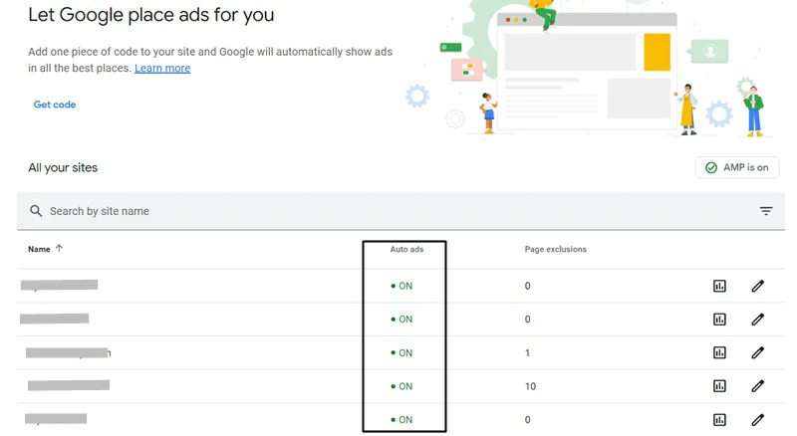The image size is (797, 436).
Task: Click the Get code link
Action: point(55,105)
